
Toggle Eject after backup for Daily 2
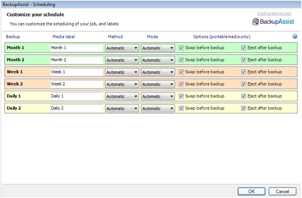[x=243, y=108]
